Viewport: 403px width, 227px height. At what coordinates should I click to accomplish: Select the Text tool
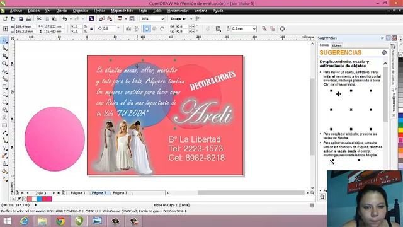(4, 118)
